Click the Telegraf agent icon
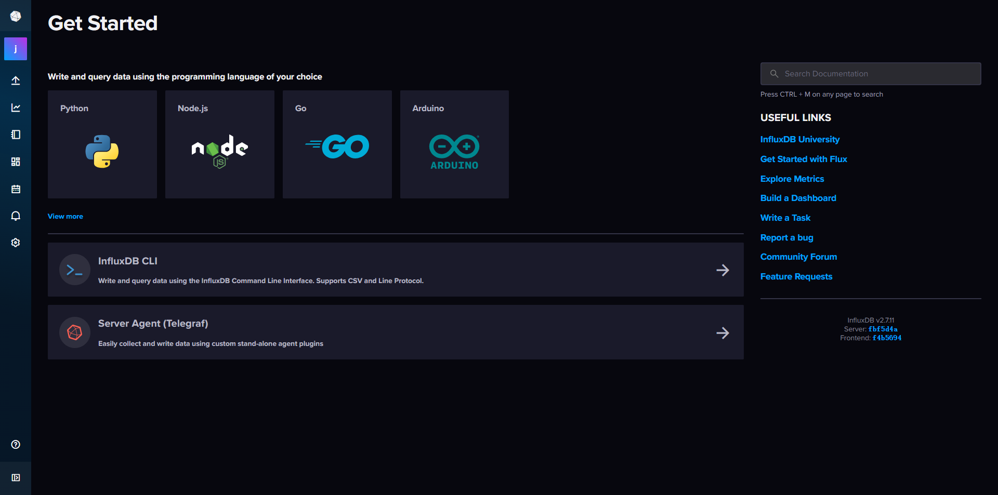Screen dimensions: 998x495 tap(75, 332)
